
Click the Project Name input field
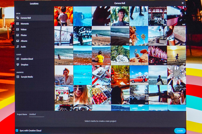pyautogui.click(x=37, y=114)
